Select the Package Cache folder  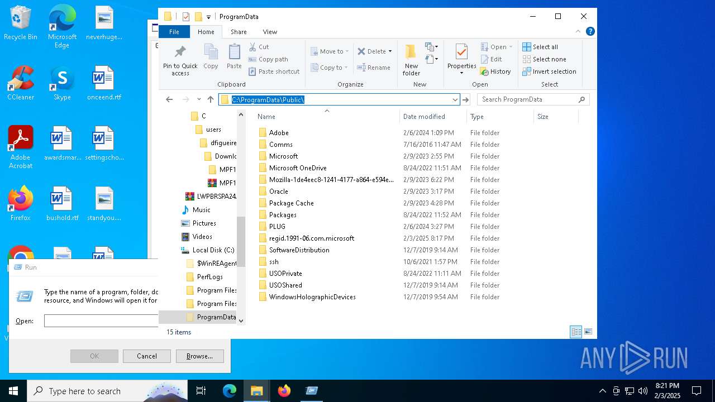point(291,203)
